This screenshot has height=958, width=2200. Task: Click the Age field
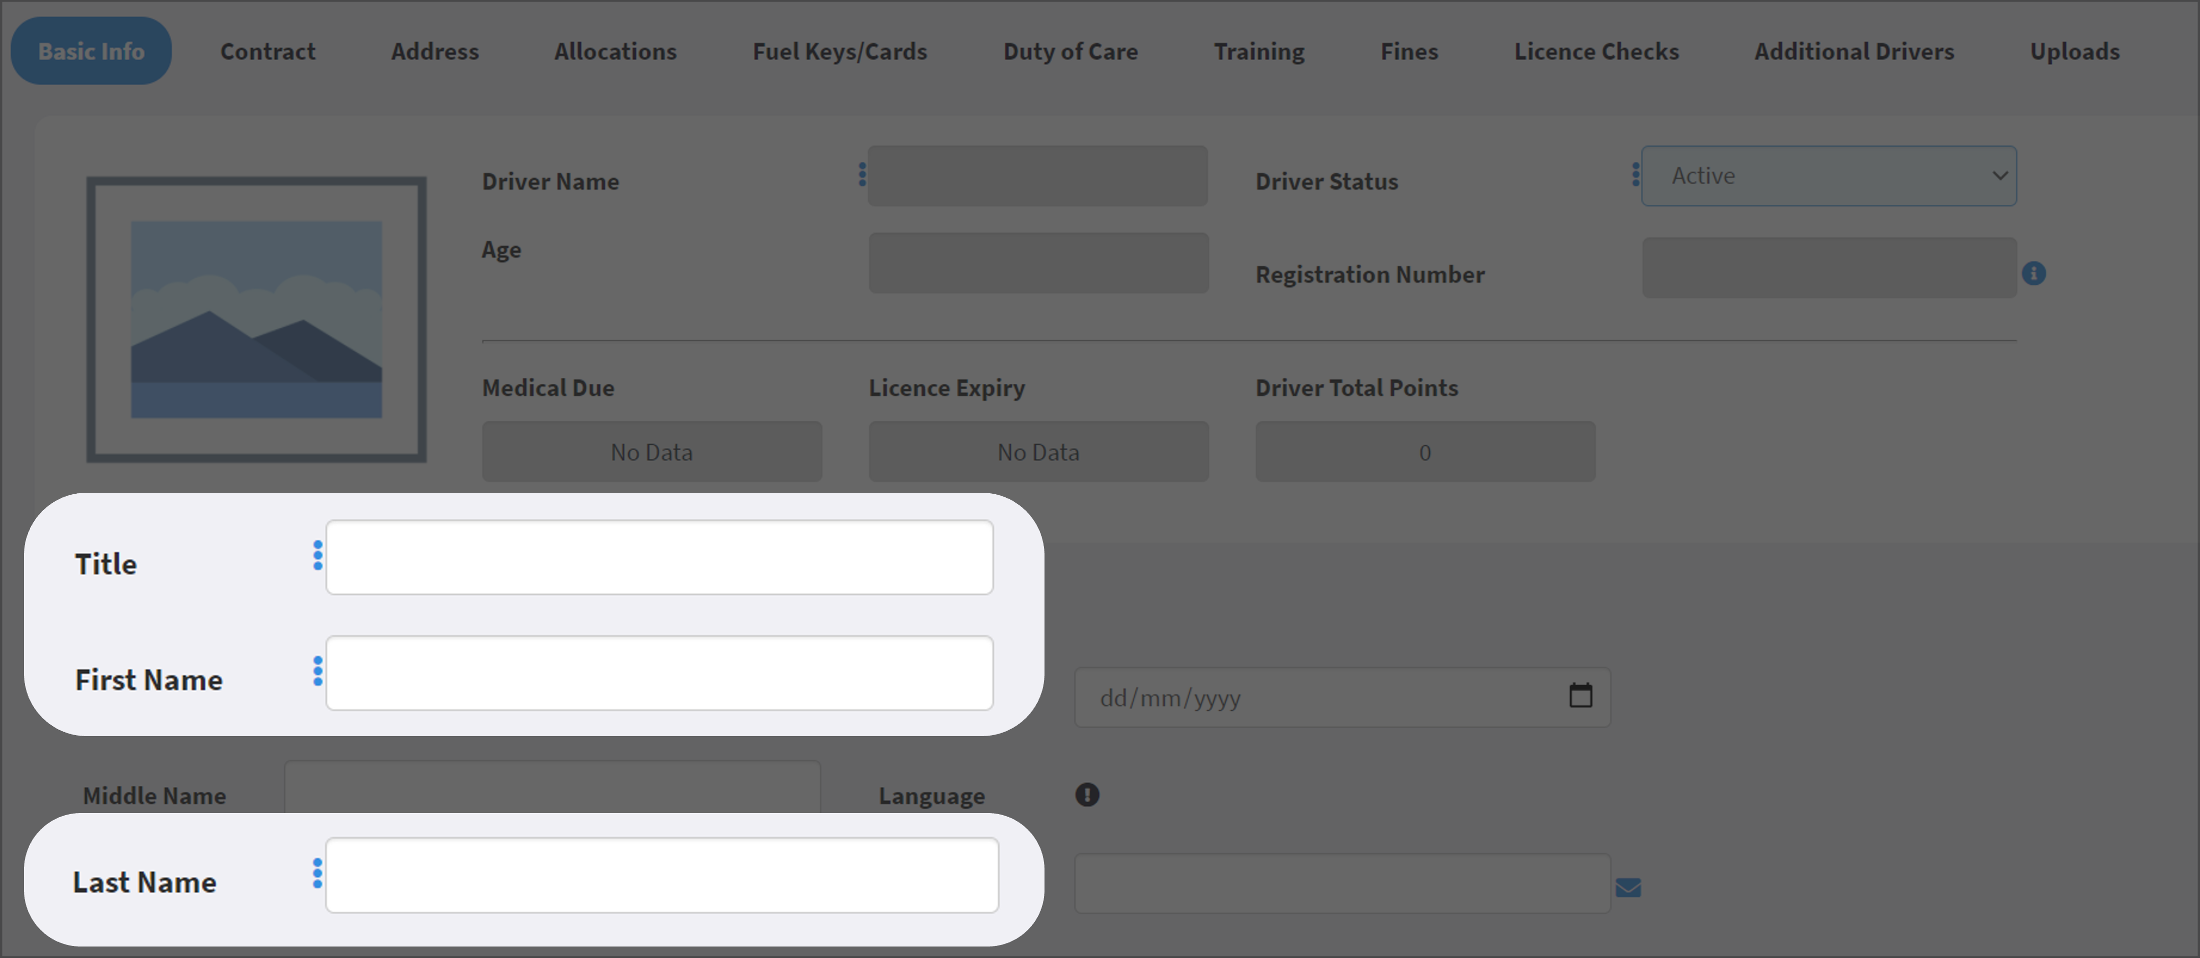click(1037, 263)
